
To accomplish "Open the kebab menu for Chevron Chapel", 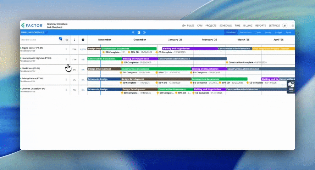I will click(x=66, y=90).
